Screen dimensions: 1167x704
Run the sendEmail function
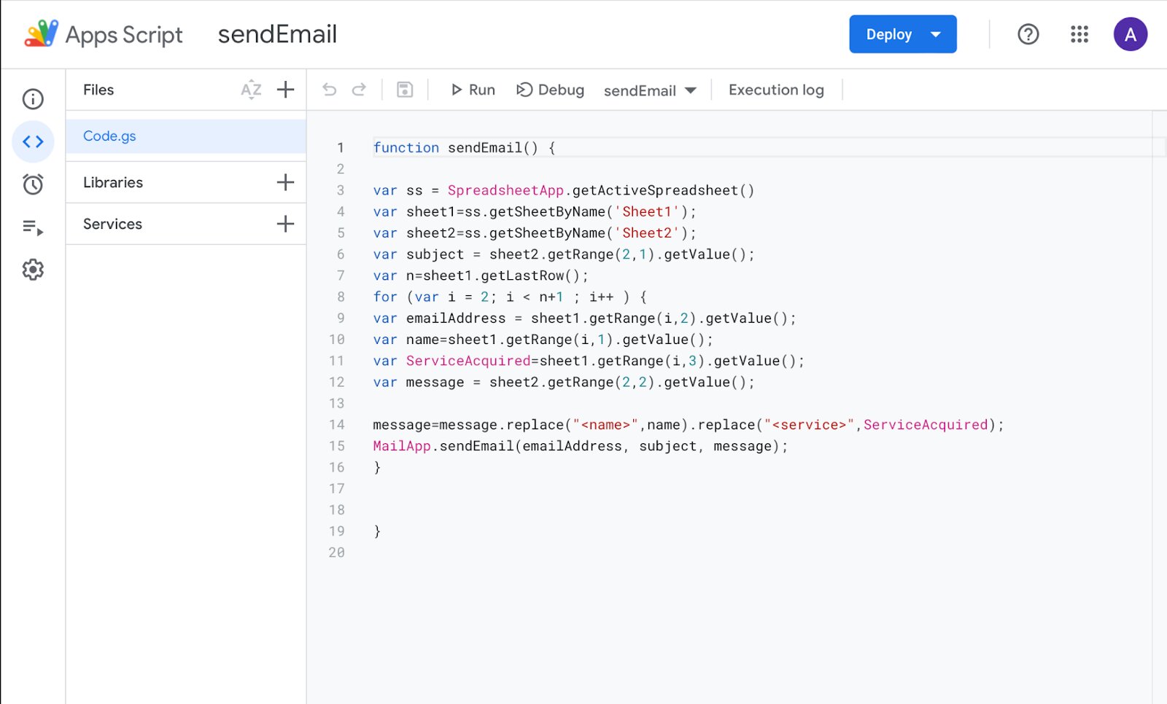(472, 90)
